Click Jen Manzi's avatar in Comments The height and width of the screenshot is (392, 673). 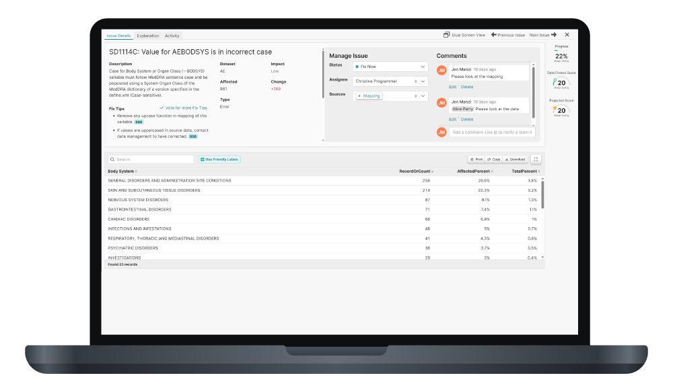441,71
